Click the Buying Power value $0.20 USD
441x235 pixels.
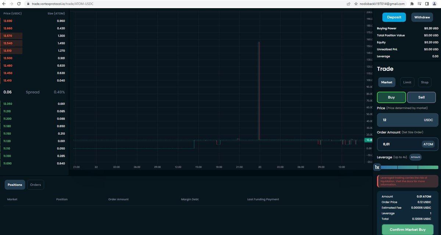click(x=431, y=28)
